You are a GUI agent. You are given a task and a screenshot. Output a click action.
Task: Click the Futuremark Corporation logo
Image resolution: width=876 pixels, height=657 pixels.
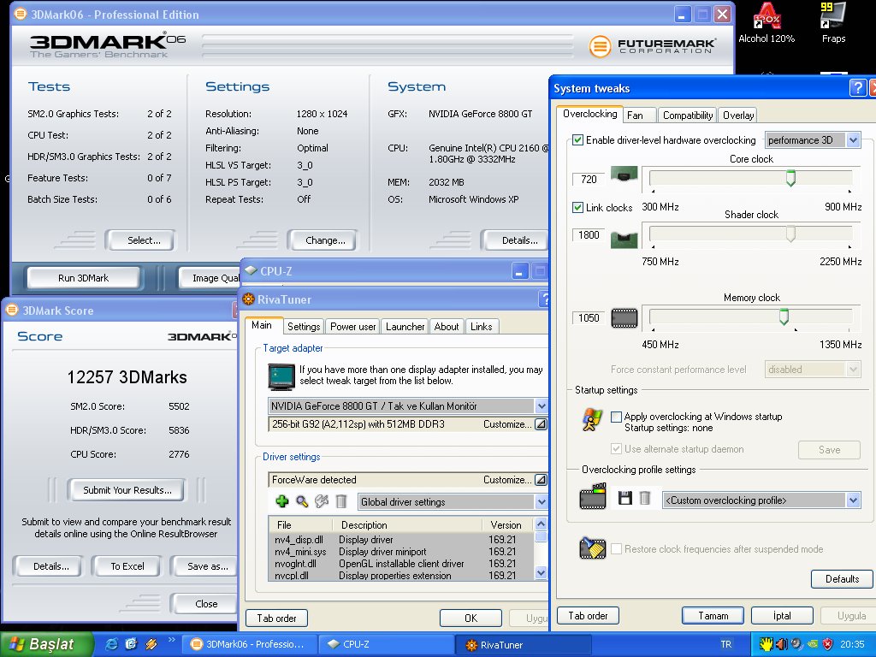click(652, 46)
